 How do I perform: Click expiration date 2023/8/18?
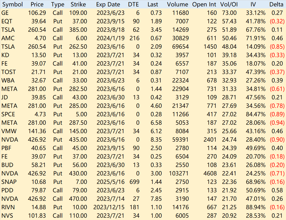coord(110,30)
